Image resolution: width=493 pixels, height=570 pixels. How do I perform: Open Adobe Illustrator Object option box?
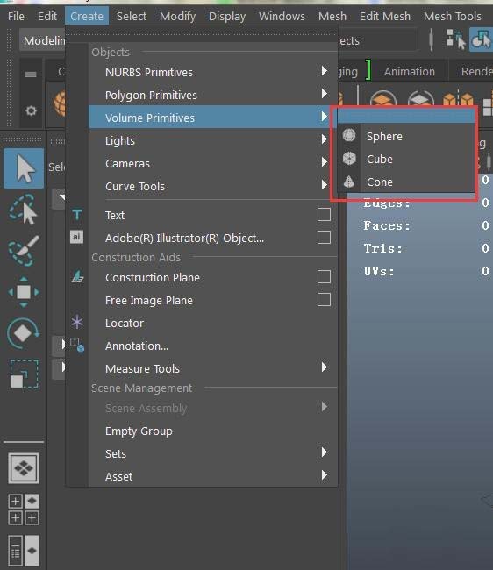(324, 238)
